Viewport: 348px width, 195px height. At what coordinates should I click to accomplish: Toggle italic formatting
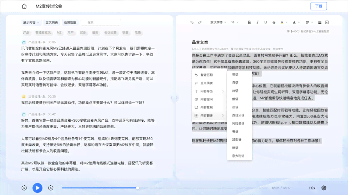coord(258,22)
